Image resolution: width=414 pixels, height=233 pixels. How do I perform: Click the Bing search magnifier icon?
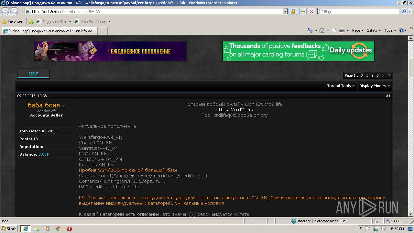pos(404,11)
